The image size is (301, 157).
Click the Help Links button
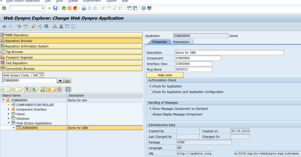(x=165, y=75)
